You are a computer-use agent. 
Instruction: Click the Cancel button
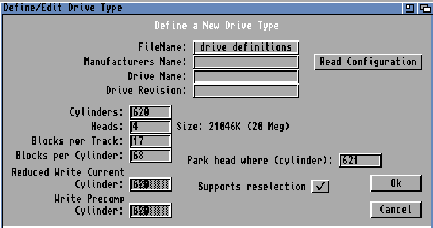395,210
